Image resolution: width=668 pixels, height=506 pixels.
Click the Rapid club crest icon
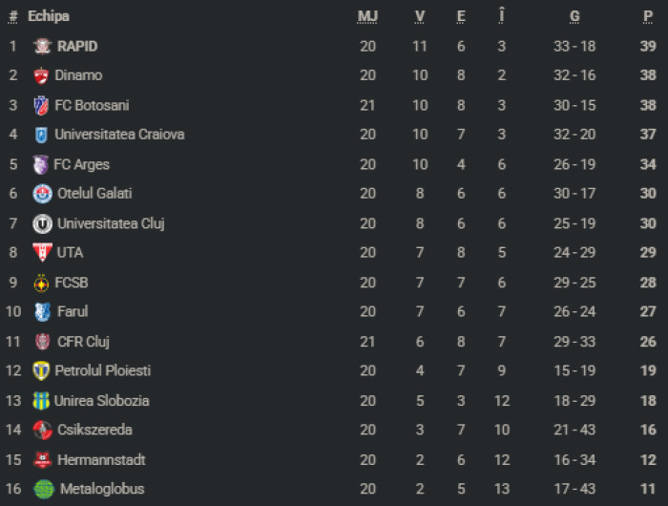pos(42,46)
